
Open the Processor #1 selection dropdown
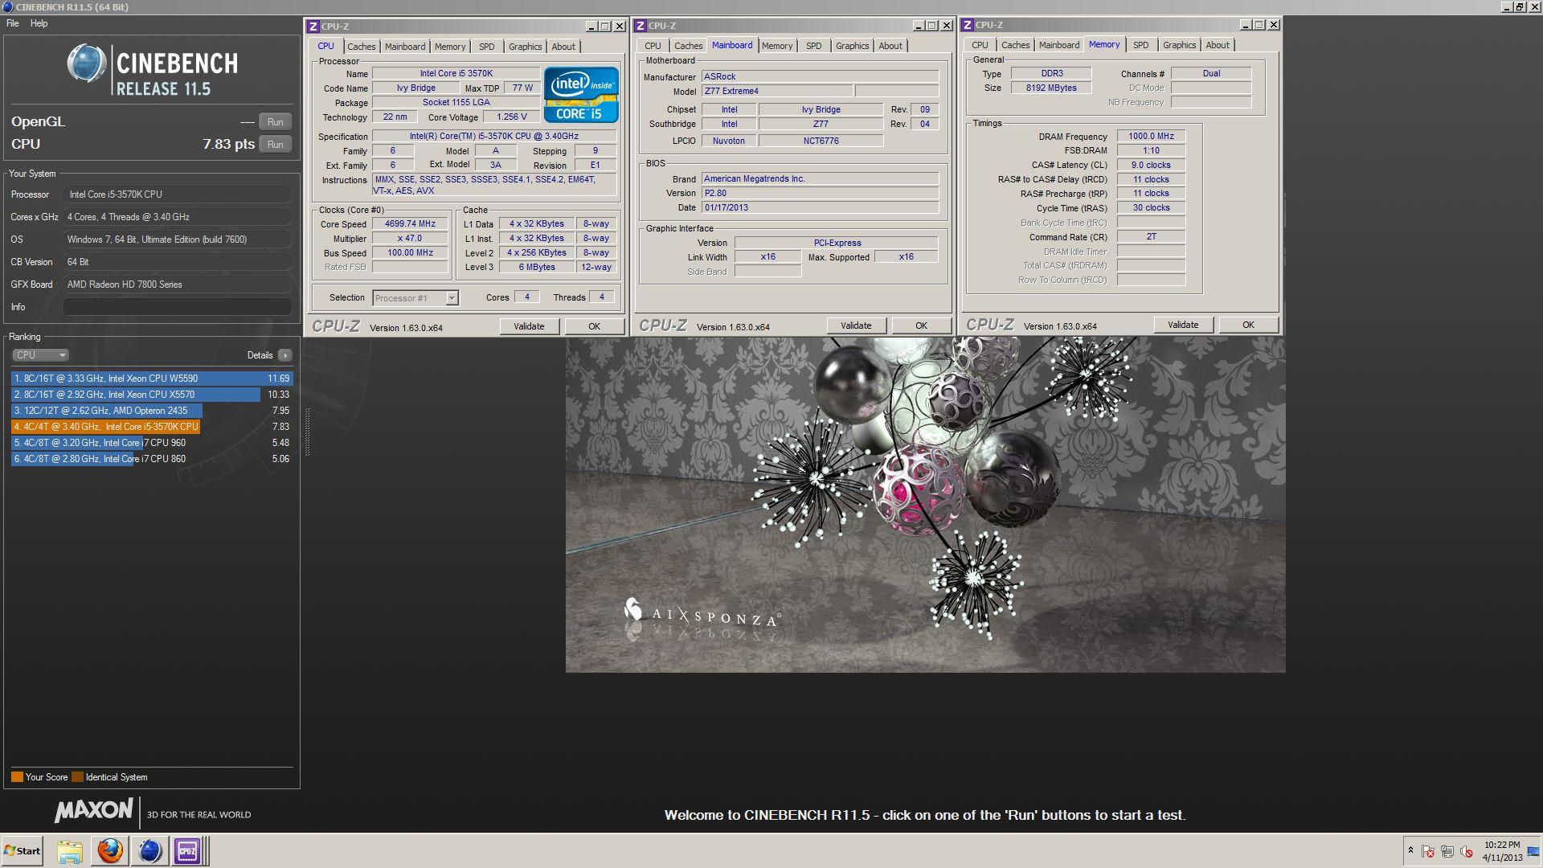(x=415, y=298)
